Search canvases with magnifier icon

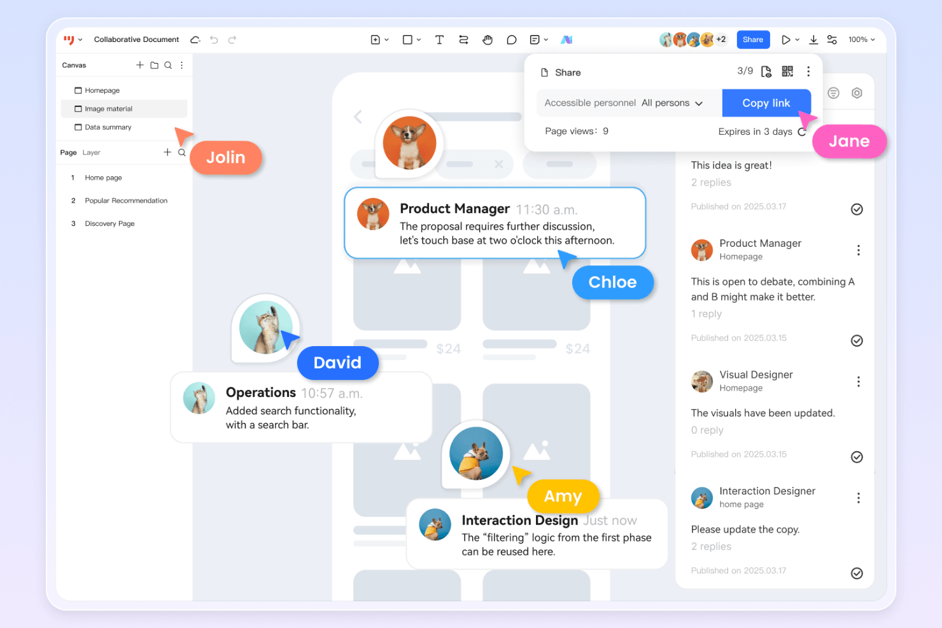168,65
